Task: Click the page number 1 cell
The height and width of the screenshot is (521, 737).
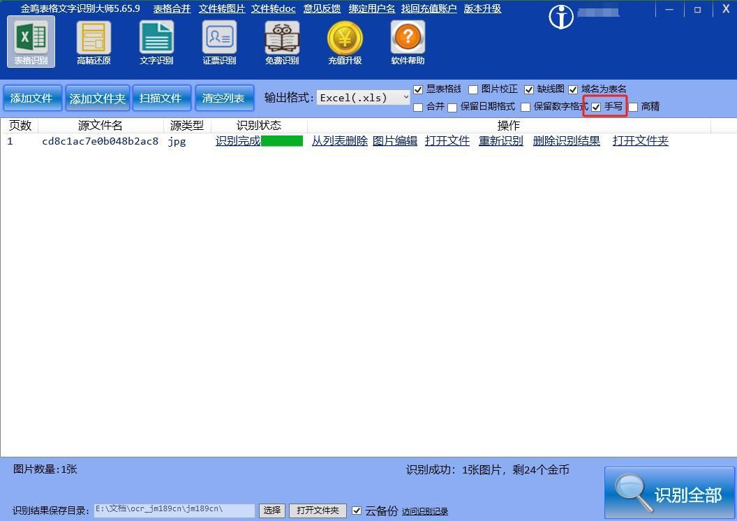Action: click(x=10, y=141)
